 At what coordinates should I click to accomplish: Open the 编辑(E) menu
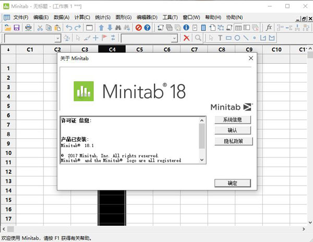(41, 18)
